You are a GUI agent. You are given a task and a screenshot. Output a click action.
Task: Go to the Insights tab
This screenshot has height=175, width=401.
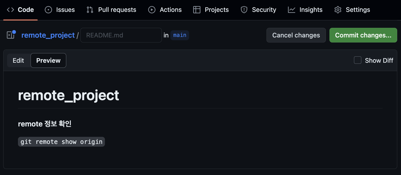coord(305,10)
